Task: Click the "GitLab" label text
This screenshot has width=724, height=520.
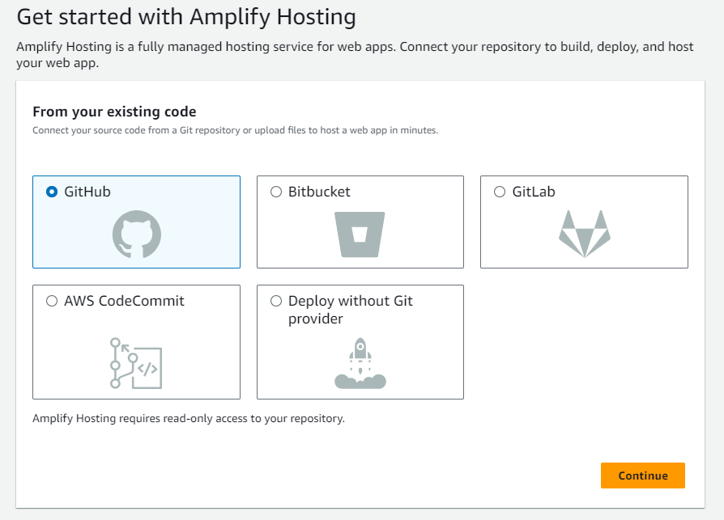Action: pos(534,192)
